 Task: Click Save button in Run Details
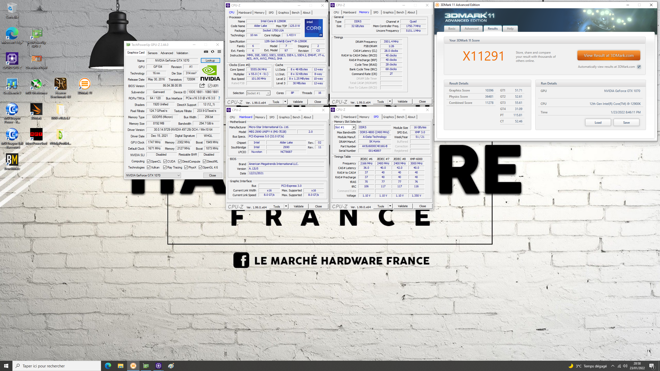click(626, 123)
